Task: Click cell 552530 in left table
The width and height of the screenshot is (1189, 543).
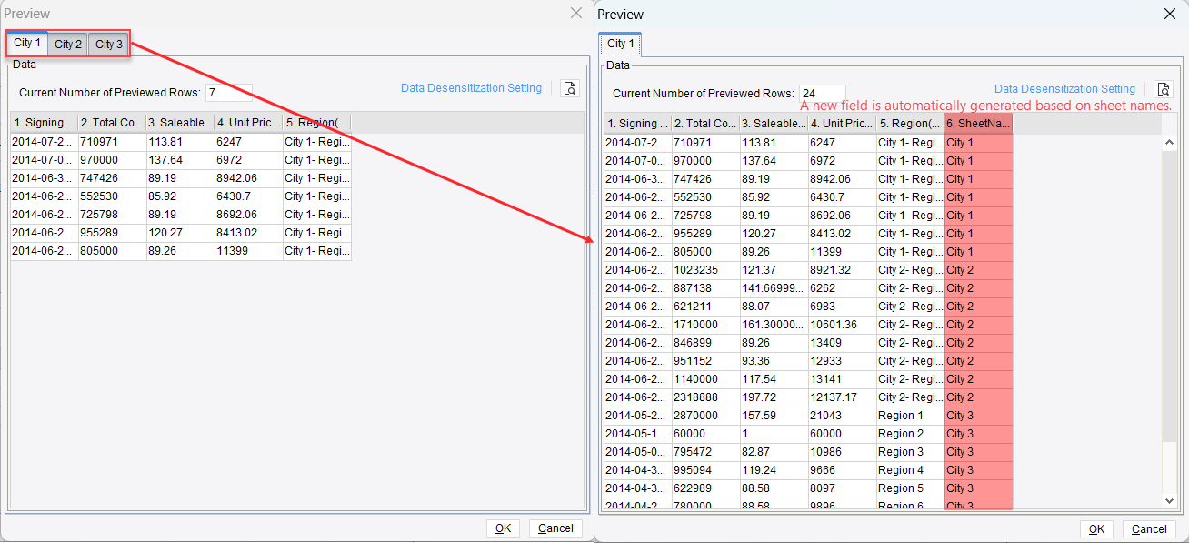Action: 112,196
